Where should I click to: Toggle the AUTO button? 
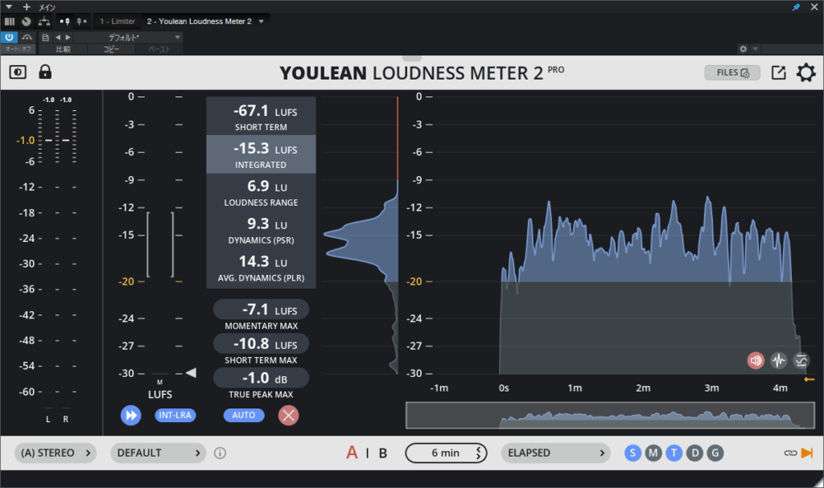click(244, 415)
